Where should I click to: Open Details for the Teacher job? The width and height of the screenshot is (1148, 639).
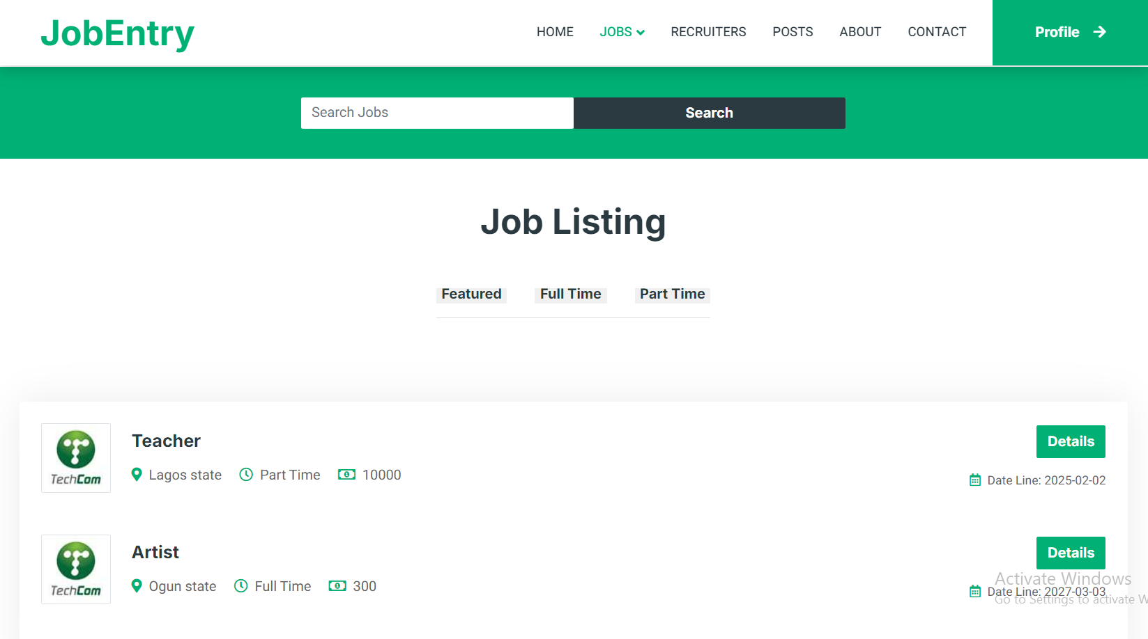coord(1071,441)
